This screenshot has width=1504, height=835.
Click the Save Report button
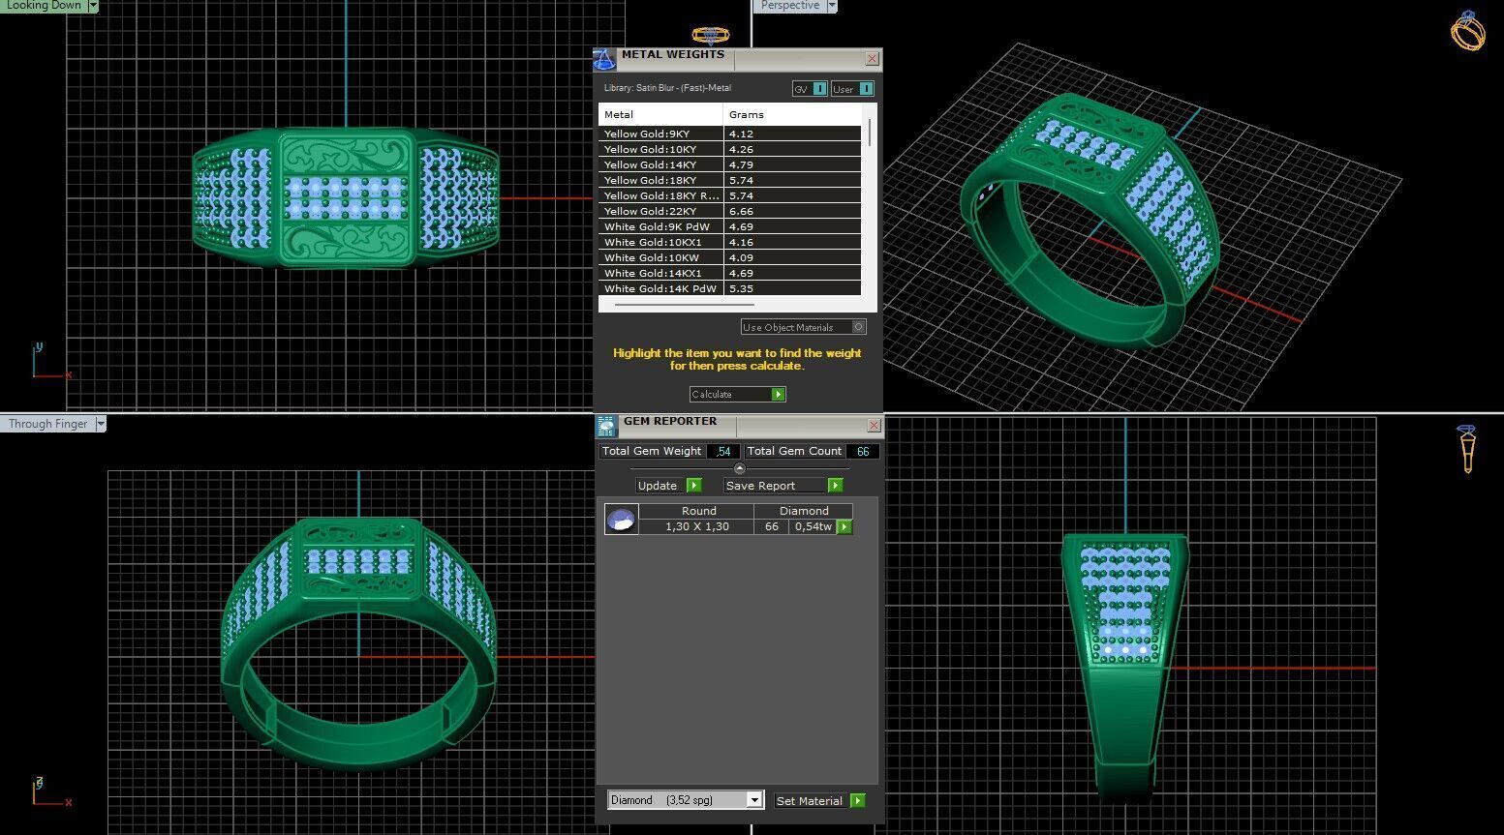coord(783,486)
